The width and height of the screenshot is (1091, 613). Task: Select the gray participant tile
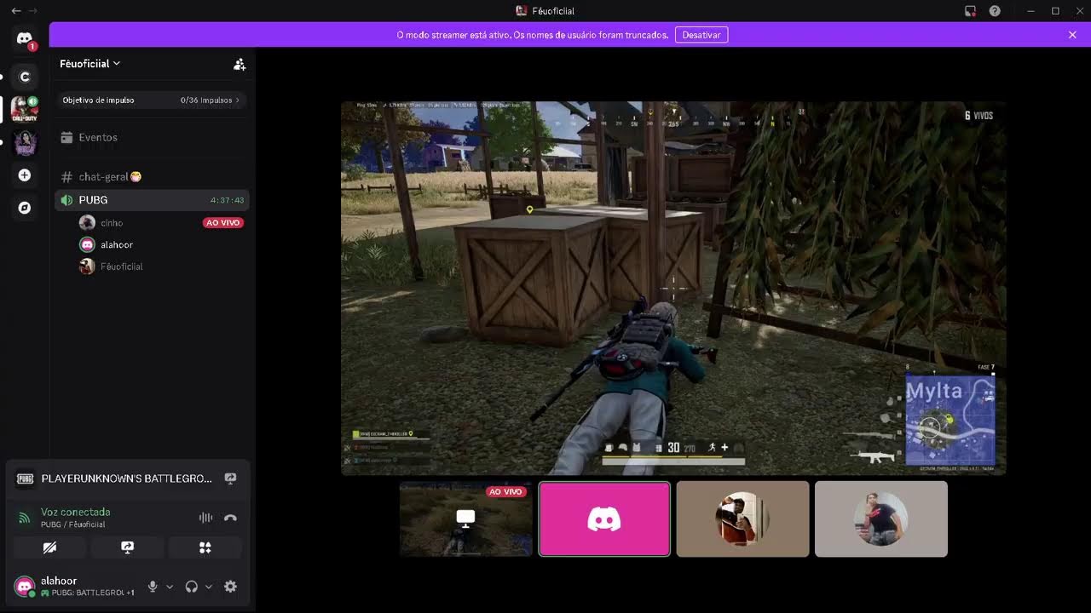[881, 519]
